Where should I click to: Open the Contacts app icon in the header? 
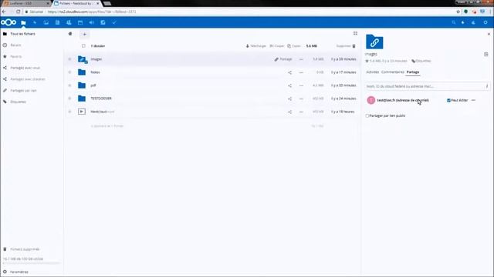(x=69, y=22)
